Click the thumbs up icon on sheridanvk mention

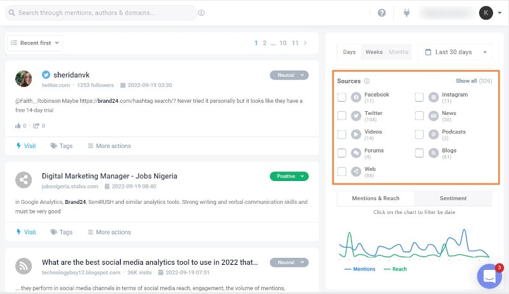(x=18, y=126)
